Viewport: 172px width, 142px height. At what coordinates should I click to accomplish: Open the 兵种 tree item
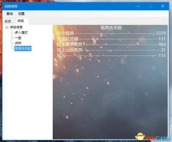[x=18, y=43]
